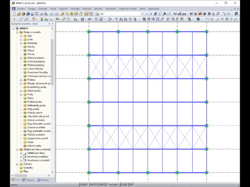Click navigator vertical scrollbar down arrow
This screenshot has height=187, width=250.
52,172
